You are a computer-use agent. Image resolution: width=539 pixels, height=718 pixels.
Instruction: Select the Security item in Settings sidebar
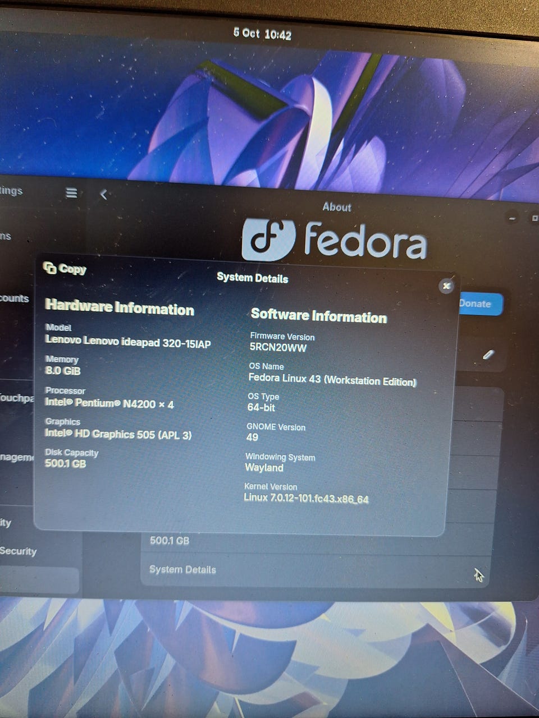[x=19, y=551]
